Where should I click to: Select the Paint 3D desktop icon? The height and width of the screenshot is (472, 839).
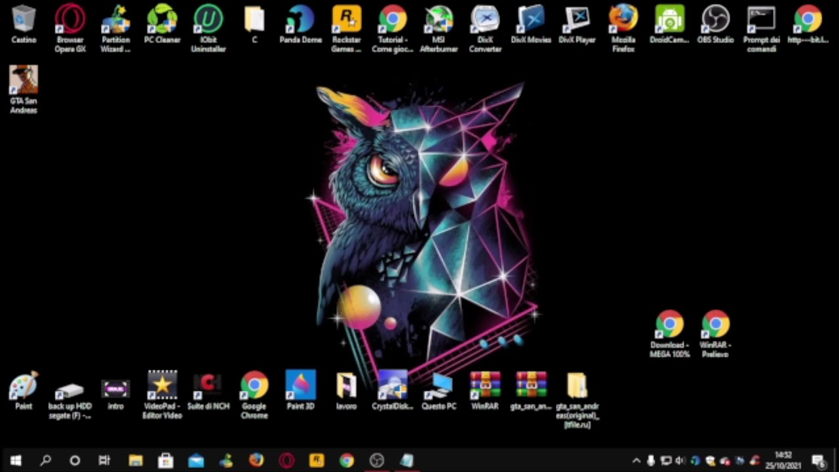coord(300,391)
